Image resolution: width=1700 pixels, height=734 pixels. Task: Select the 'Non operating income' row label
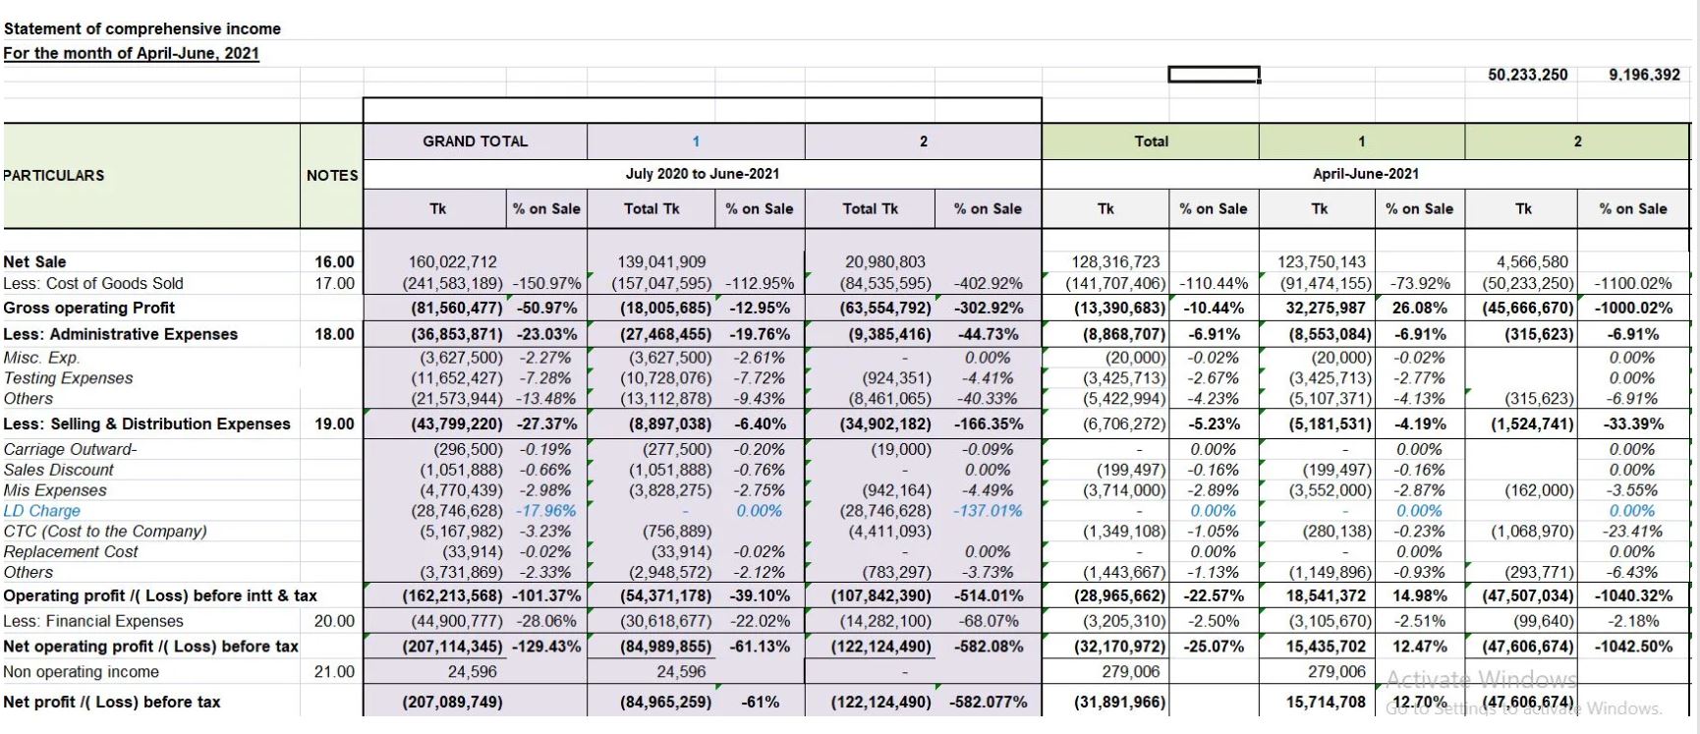[x=81, y=672]
